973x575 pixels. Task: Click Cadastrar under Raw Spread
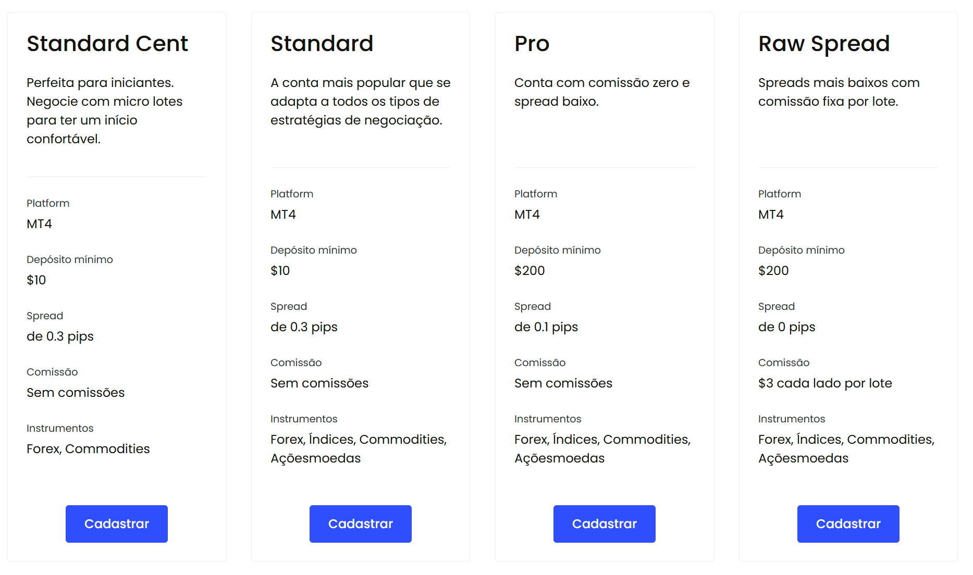(x=848, y=524)
